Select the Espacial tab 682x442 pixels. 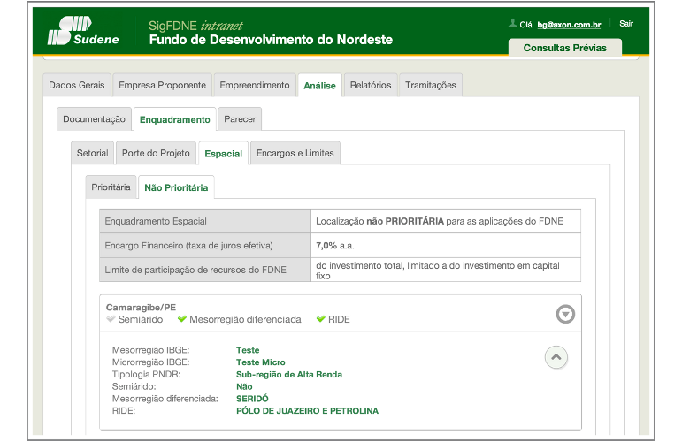click(x=223, y=154)
